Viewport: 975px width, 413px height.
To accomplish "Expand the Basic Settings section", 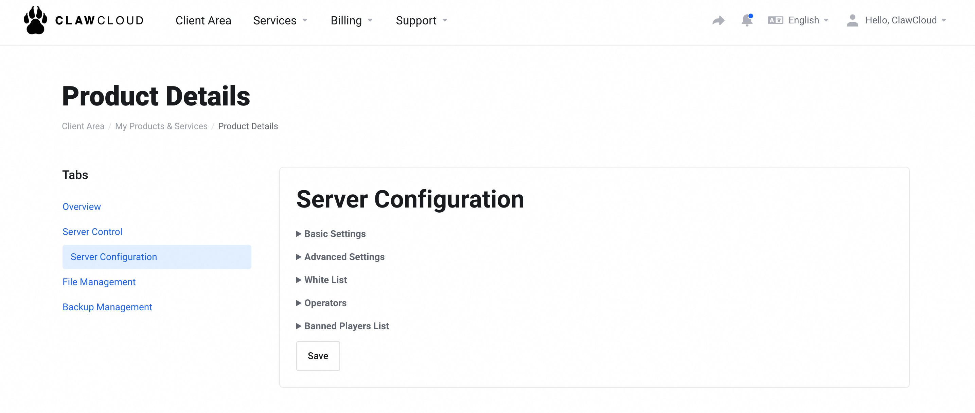I will coord(335,234).
